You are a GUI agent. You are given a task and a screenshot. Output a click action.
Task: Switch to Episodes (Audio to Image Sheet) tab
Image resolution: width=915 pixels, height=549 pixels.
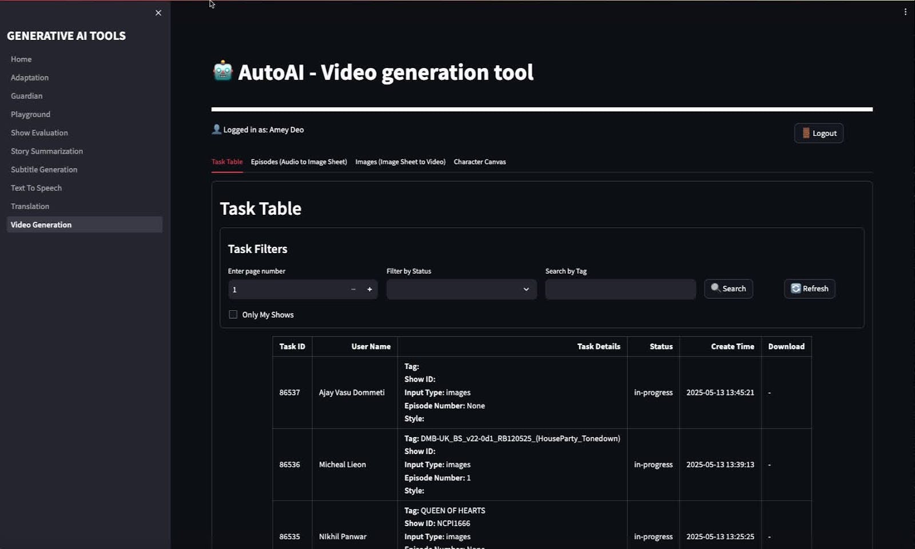(299, 162)
